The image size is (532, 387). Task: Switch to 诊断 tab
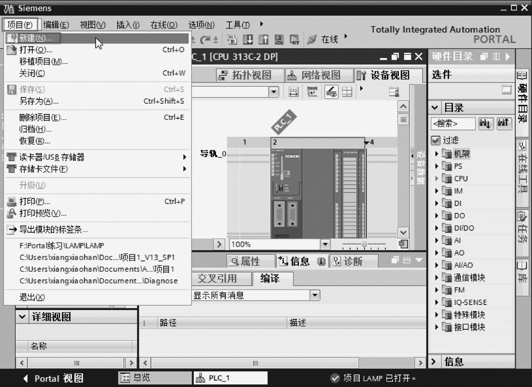point(354,261)
